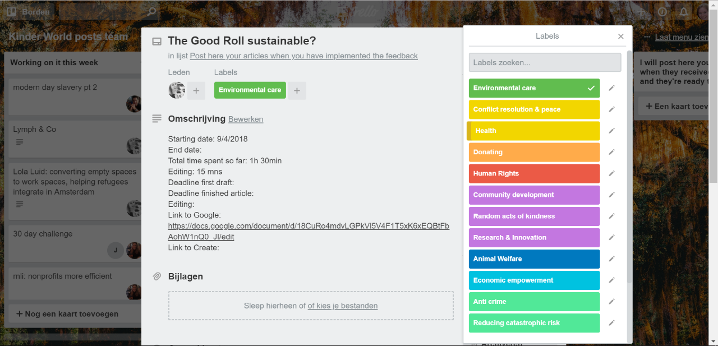Image resolution: width=718 pixels, height=346 pixels.
Task: Click the header search box
Action: pyautogui.click(x=110, y=11)
